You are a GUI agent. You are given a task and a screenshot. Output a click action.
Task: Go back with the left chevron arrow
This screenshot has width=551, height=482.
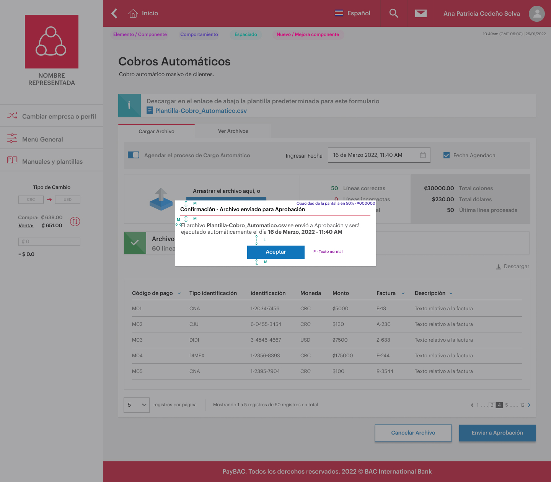(x=114, y=13)
